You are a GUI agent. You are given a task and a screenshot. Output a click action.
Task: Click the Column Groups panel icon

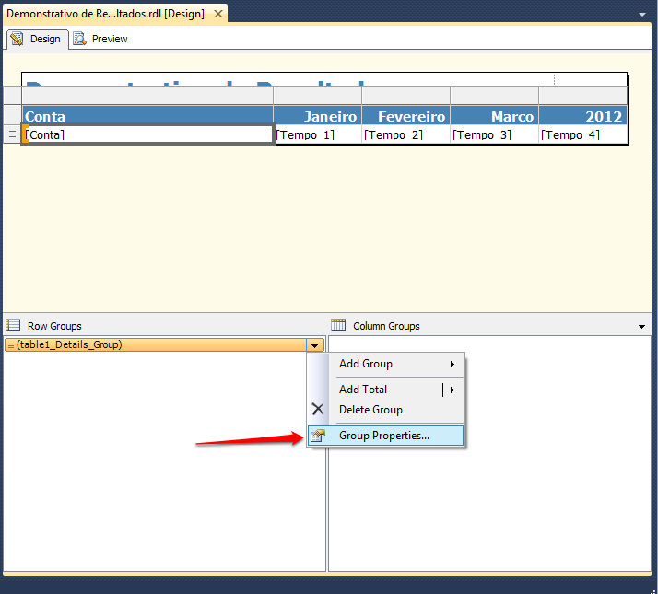338,325
